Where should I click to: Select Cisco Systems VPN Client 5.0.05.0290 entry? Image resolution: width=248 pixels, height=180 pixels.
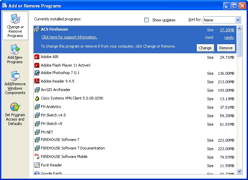[x=135, y=98]
